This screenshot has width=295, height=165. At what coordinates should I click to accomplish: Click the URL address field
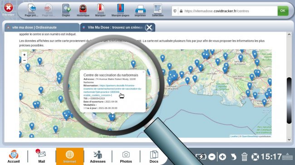point(225,11)
